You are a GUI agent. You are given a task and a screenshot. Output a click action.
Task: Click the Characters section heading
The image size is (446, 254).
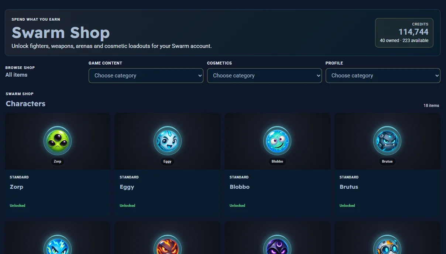click(25, 104)
